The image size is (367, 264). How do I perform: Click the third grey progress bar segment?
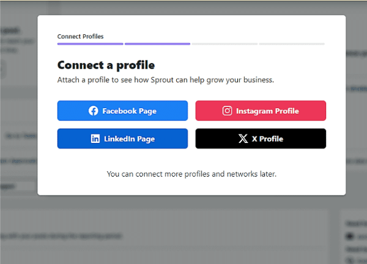[x=224, y=44]
